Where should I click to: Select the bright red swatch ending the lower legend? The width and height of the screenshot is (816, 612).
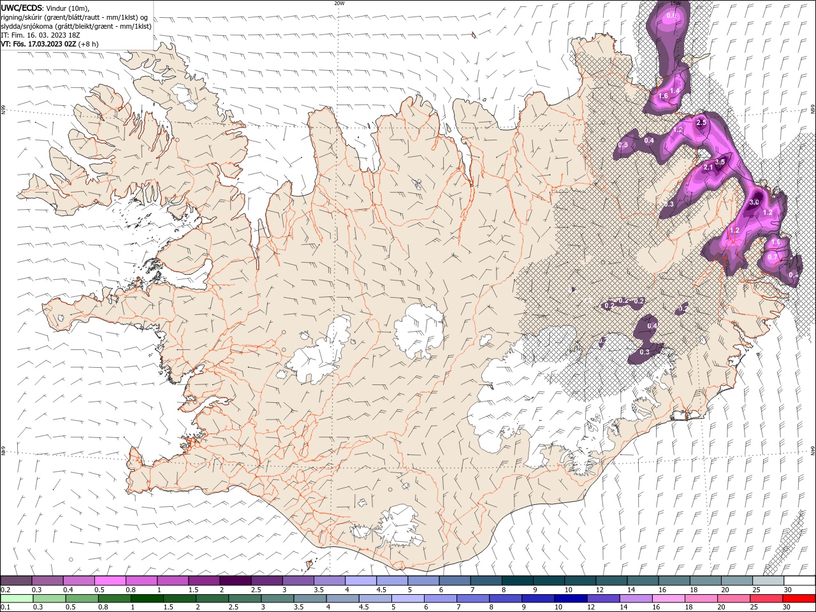point(799,599)
